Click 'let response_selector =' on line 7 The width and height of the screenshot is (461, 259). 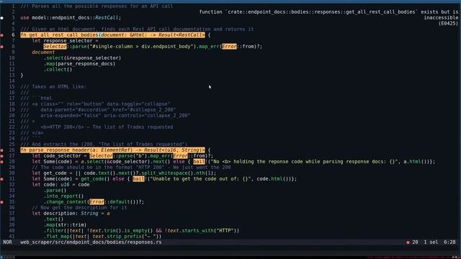coord(65,40)
